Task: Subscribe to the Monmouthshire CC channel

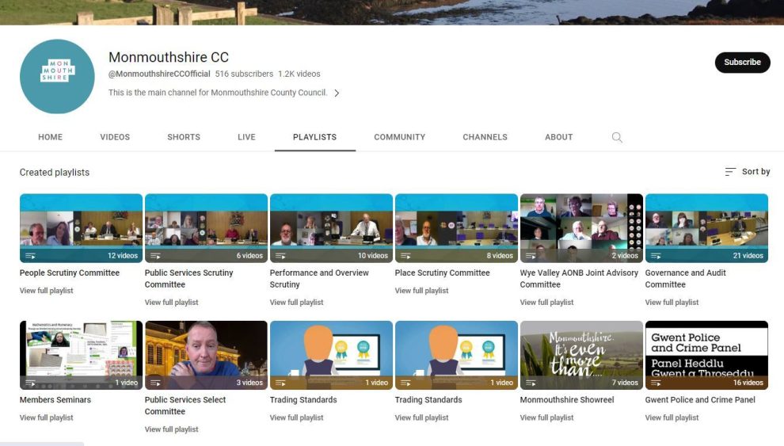Action: tap(743, 62)
